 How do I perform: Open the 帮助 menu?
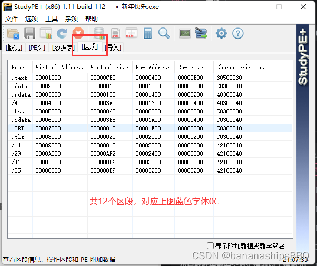point(92,19)
